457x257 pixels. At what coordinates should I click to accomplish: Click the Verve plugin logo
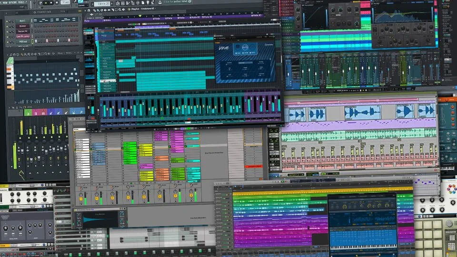pos(224,48)
